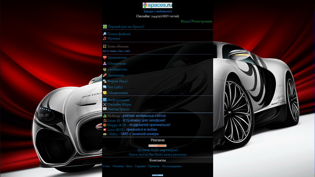Viewport: 315px width, 177px height.
Task: Click the small orange Реклама banner
Action: pyautogui.click(x=157, y=145)
